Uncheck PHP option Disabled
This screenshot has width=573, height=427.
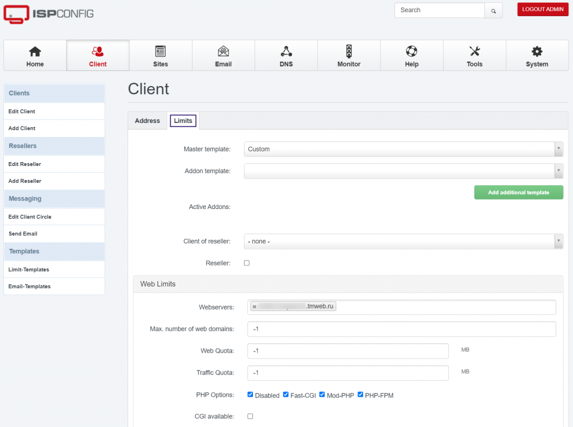pyautogui.click(x=250, y=395)
